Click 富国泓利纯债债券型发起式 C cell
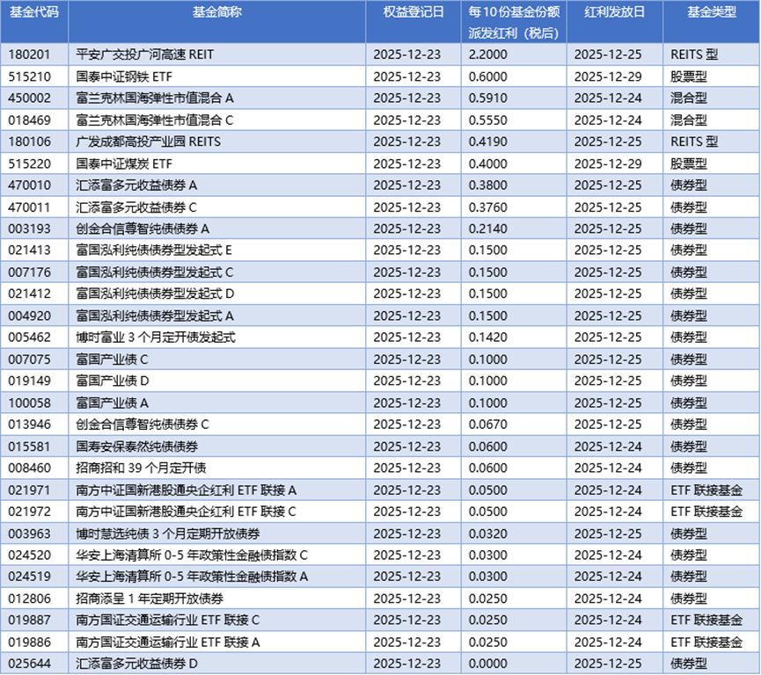Screen dimensions: 761x675 pyautogui.click(x=155, y=272)
